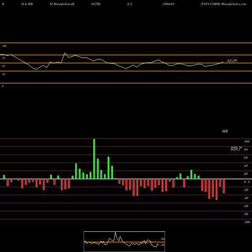Click the MR axis label -100
This screenshot has width=252, height=252.
tap(247, 222)
